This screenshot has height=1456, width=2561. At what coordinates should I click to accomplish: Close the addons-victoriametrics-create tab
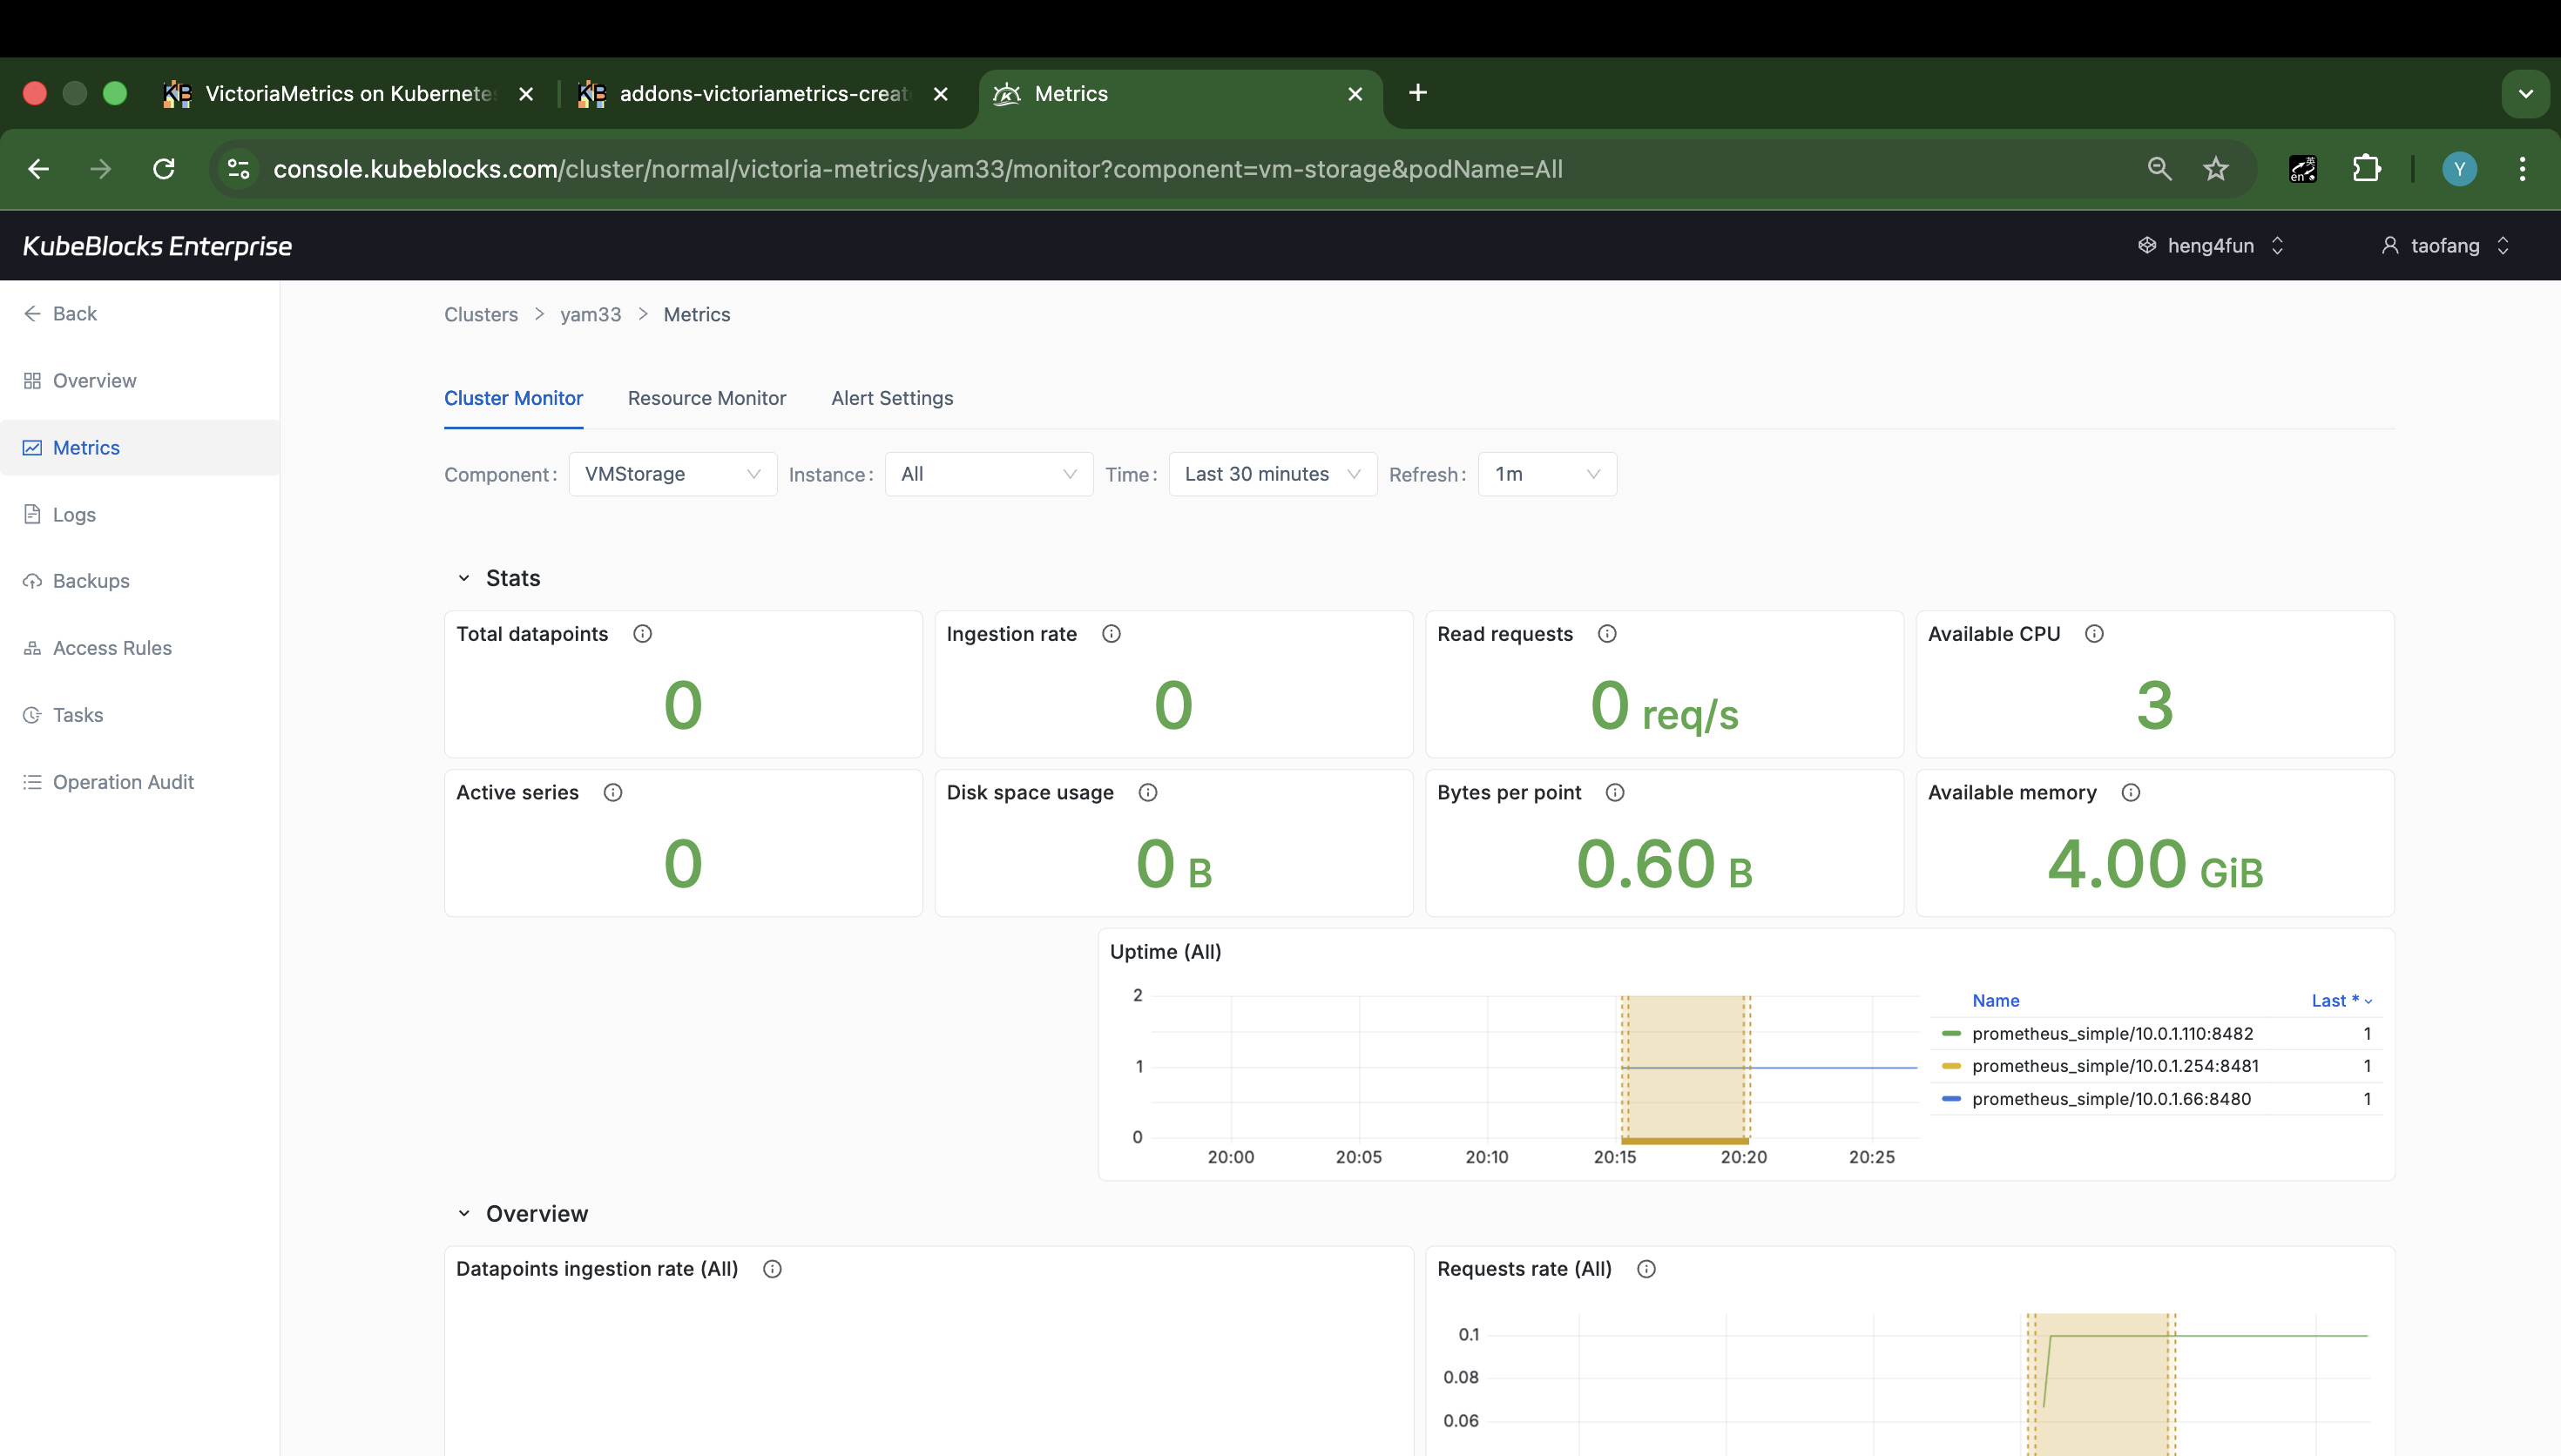tap(940, 94)
